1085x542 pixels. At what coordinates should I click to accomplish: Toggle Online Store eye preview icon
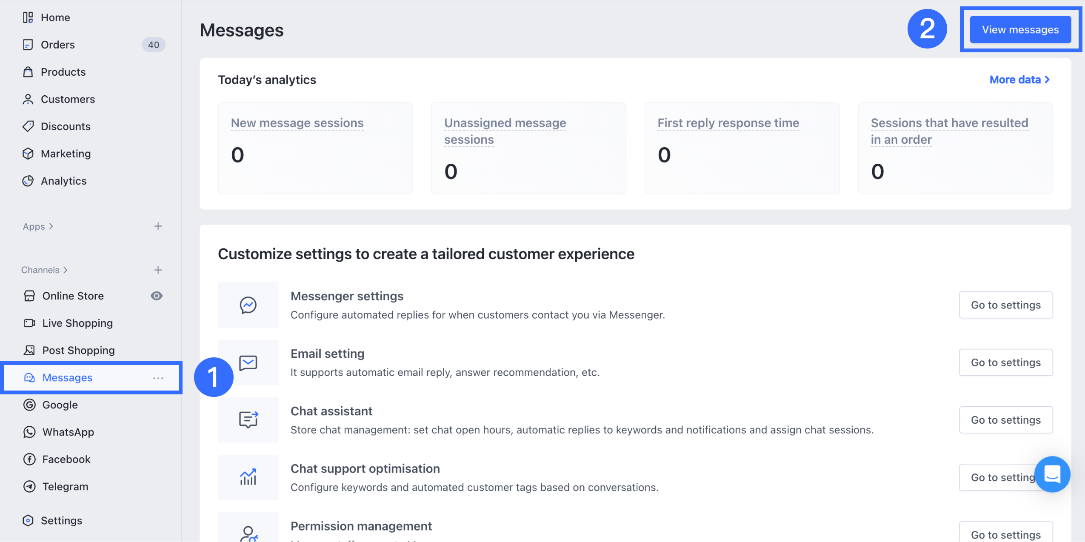(157, 296)
